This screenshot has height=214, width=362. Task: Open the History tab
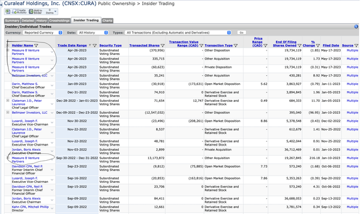41,20
